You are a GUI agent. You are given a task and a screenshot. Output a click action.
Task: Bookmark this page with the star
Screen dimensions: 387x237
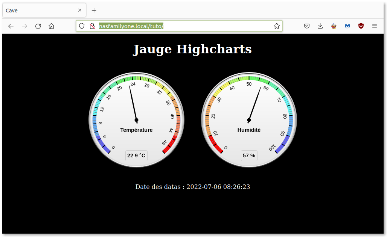coord(277,26)
